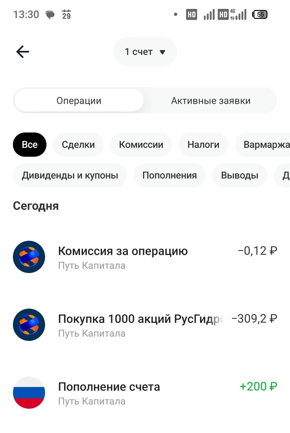The width and height of the screenshot is (290, 433).
Task: Select the «Налоги» filter chip
Action: pos(203,145)
